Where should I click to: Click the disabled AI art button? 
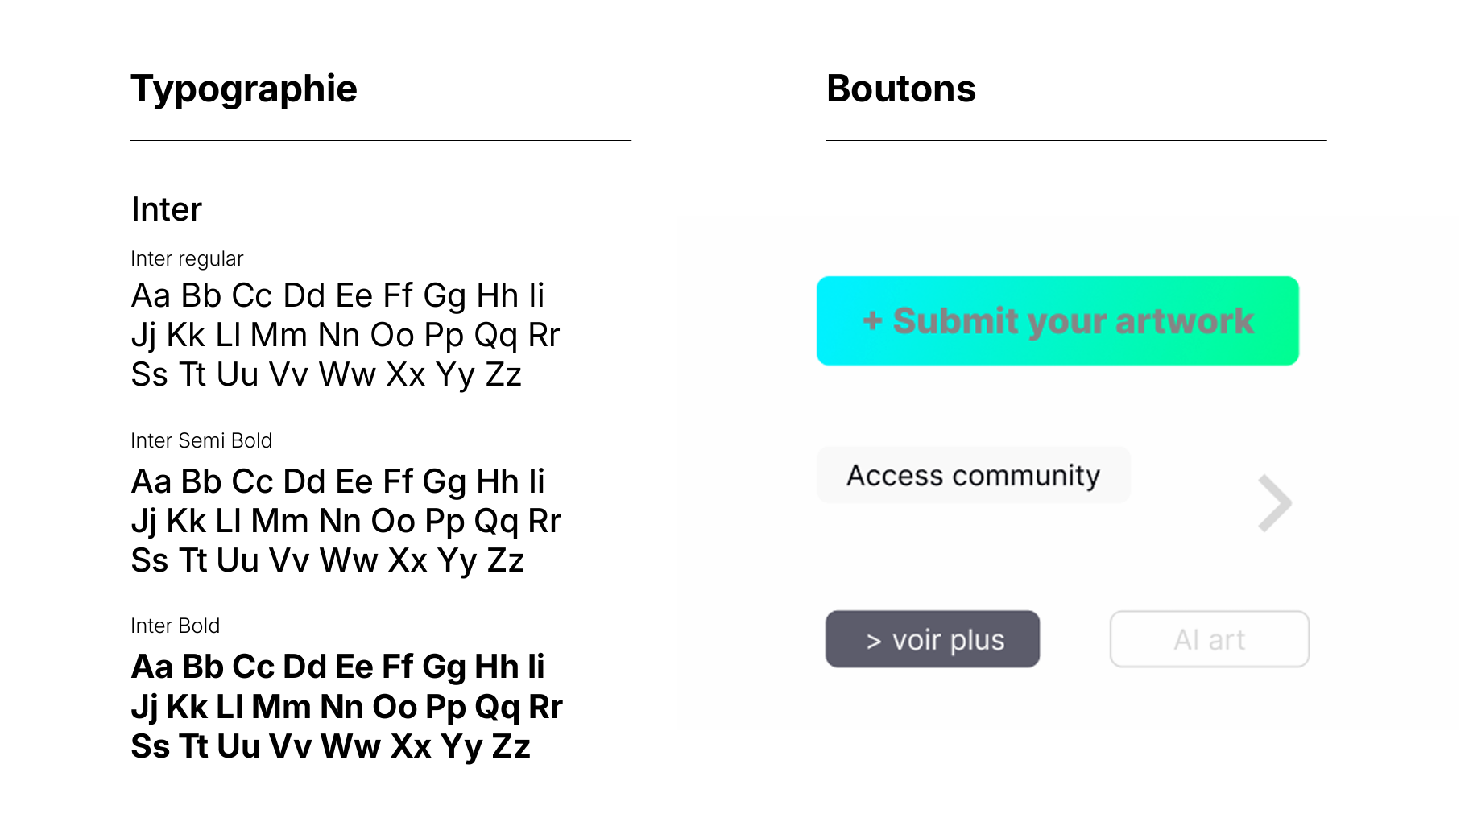1209,639
